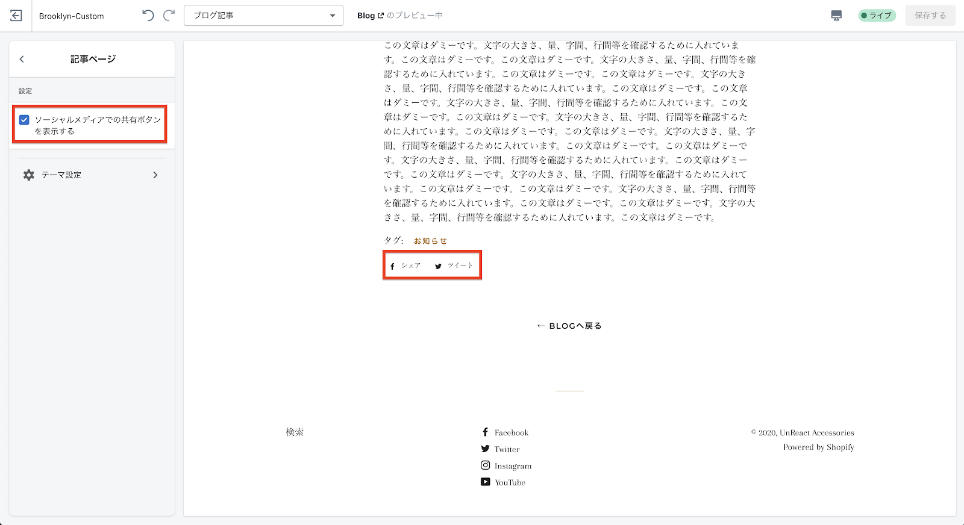Click the theme settings gear icon
964x525 pixels.
coord(29,175)
